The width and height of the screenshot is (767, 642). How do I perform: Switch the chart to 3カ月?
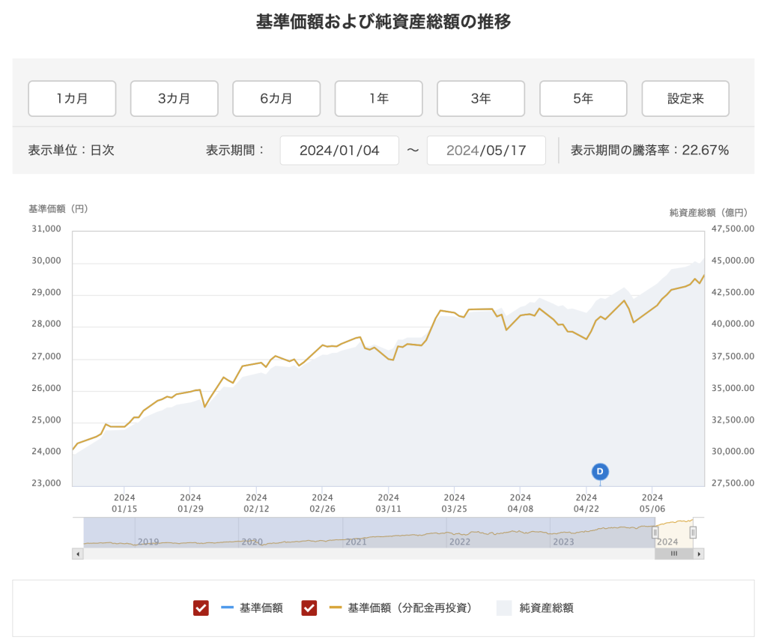174,99
